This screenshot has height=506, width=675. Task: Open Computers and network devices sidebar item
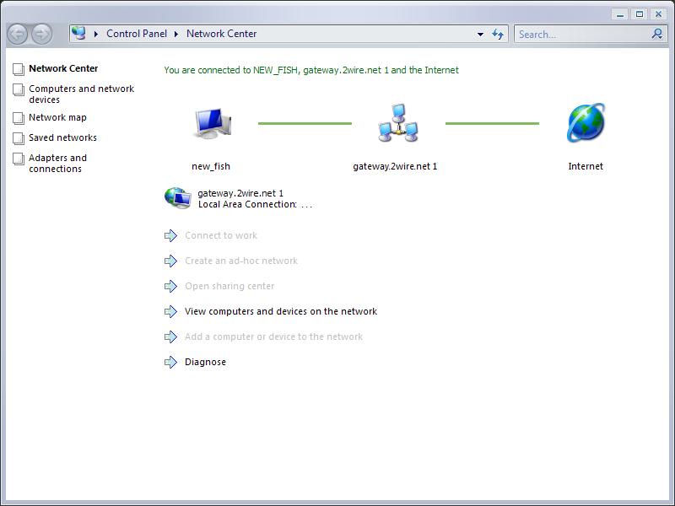click(81, 94)
